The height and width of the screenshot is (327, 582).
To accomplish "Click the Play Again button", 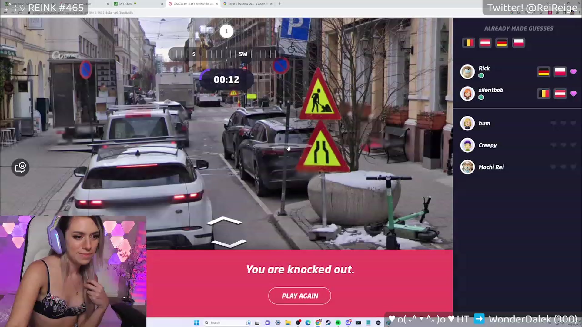I will point(299,296).
